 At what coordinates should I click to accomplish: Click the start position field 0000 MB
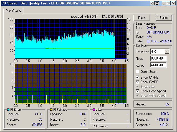click(x=158, y=58)
